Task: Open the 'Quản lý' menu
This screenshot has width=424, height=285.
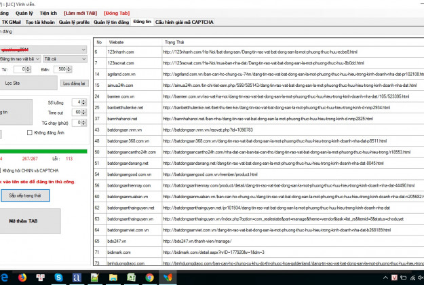Action: (24, 14)
